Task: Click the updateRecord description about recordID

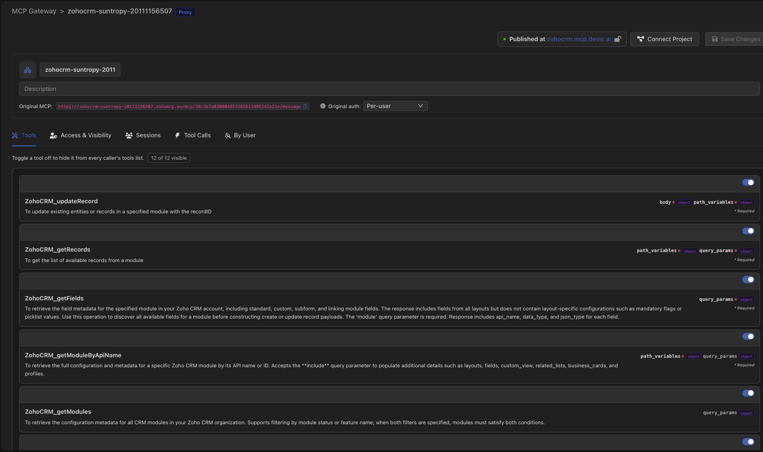Action: pos(118,211)
